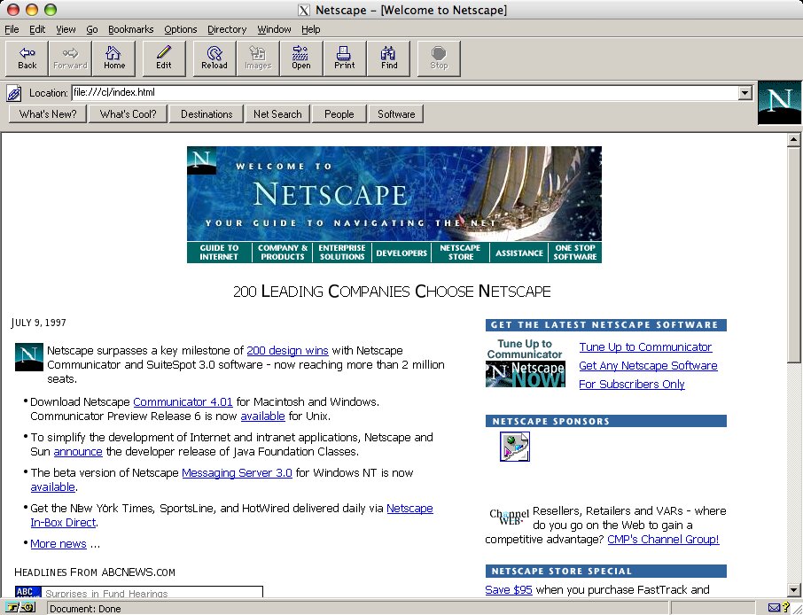
Task: Click the ABC News logo
Action: point(28,592)
